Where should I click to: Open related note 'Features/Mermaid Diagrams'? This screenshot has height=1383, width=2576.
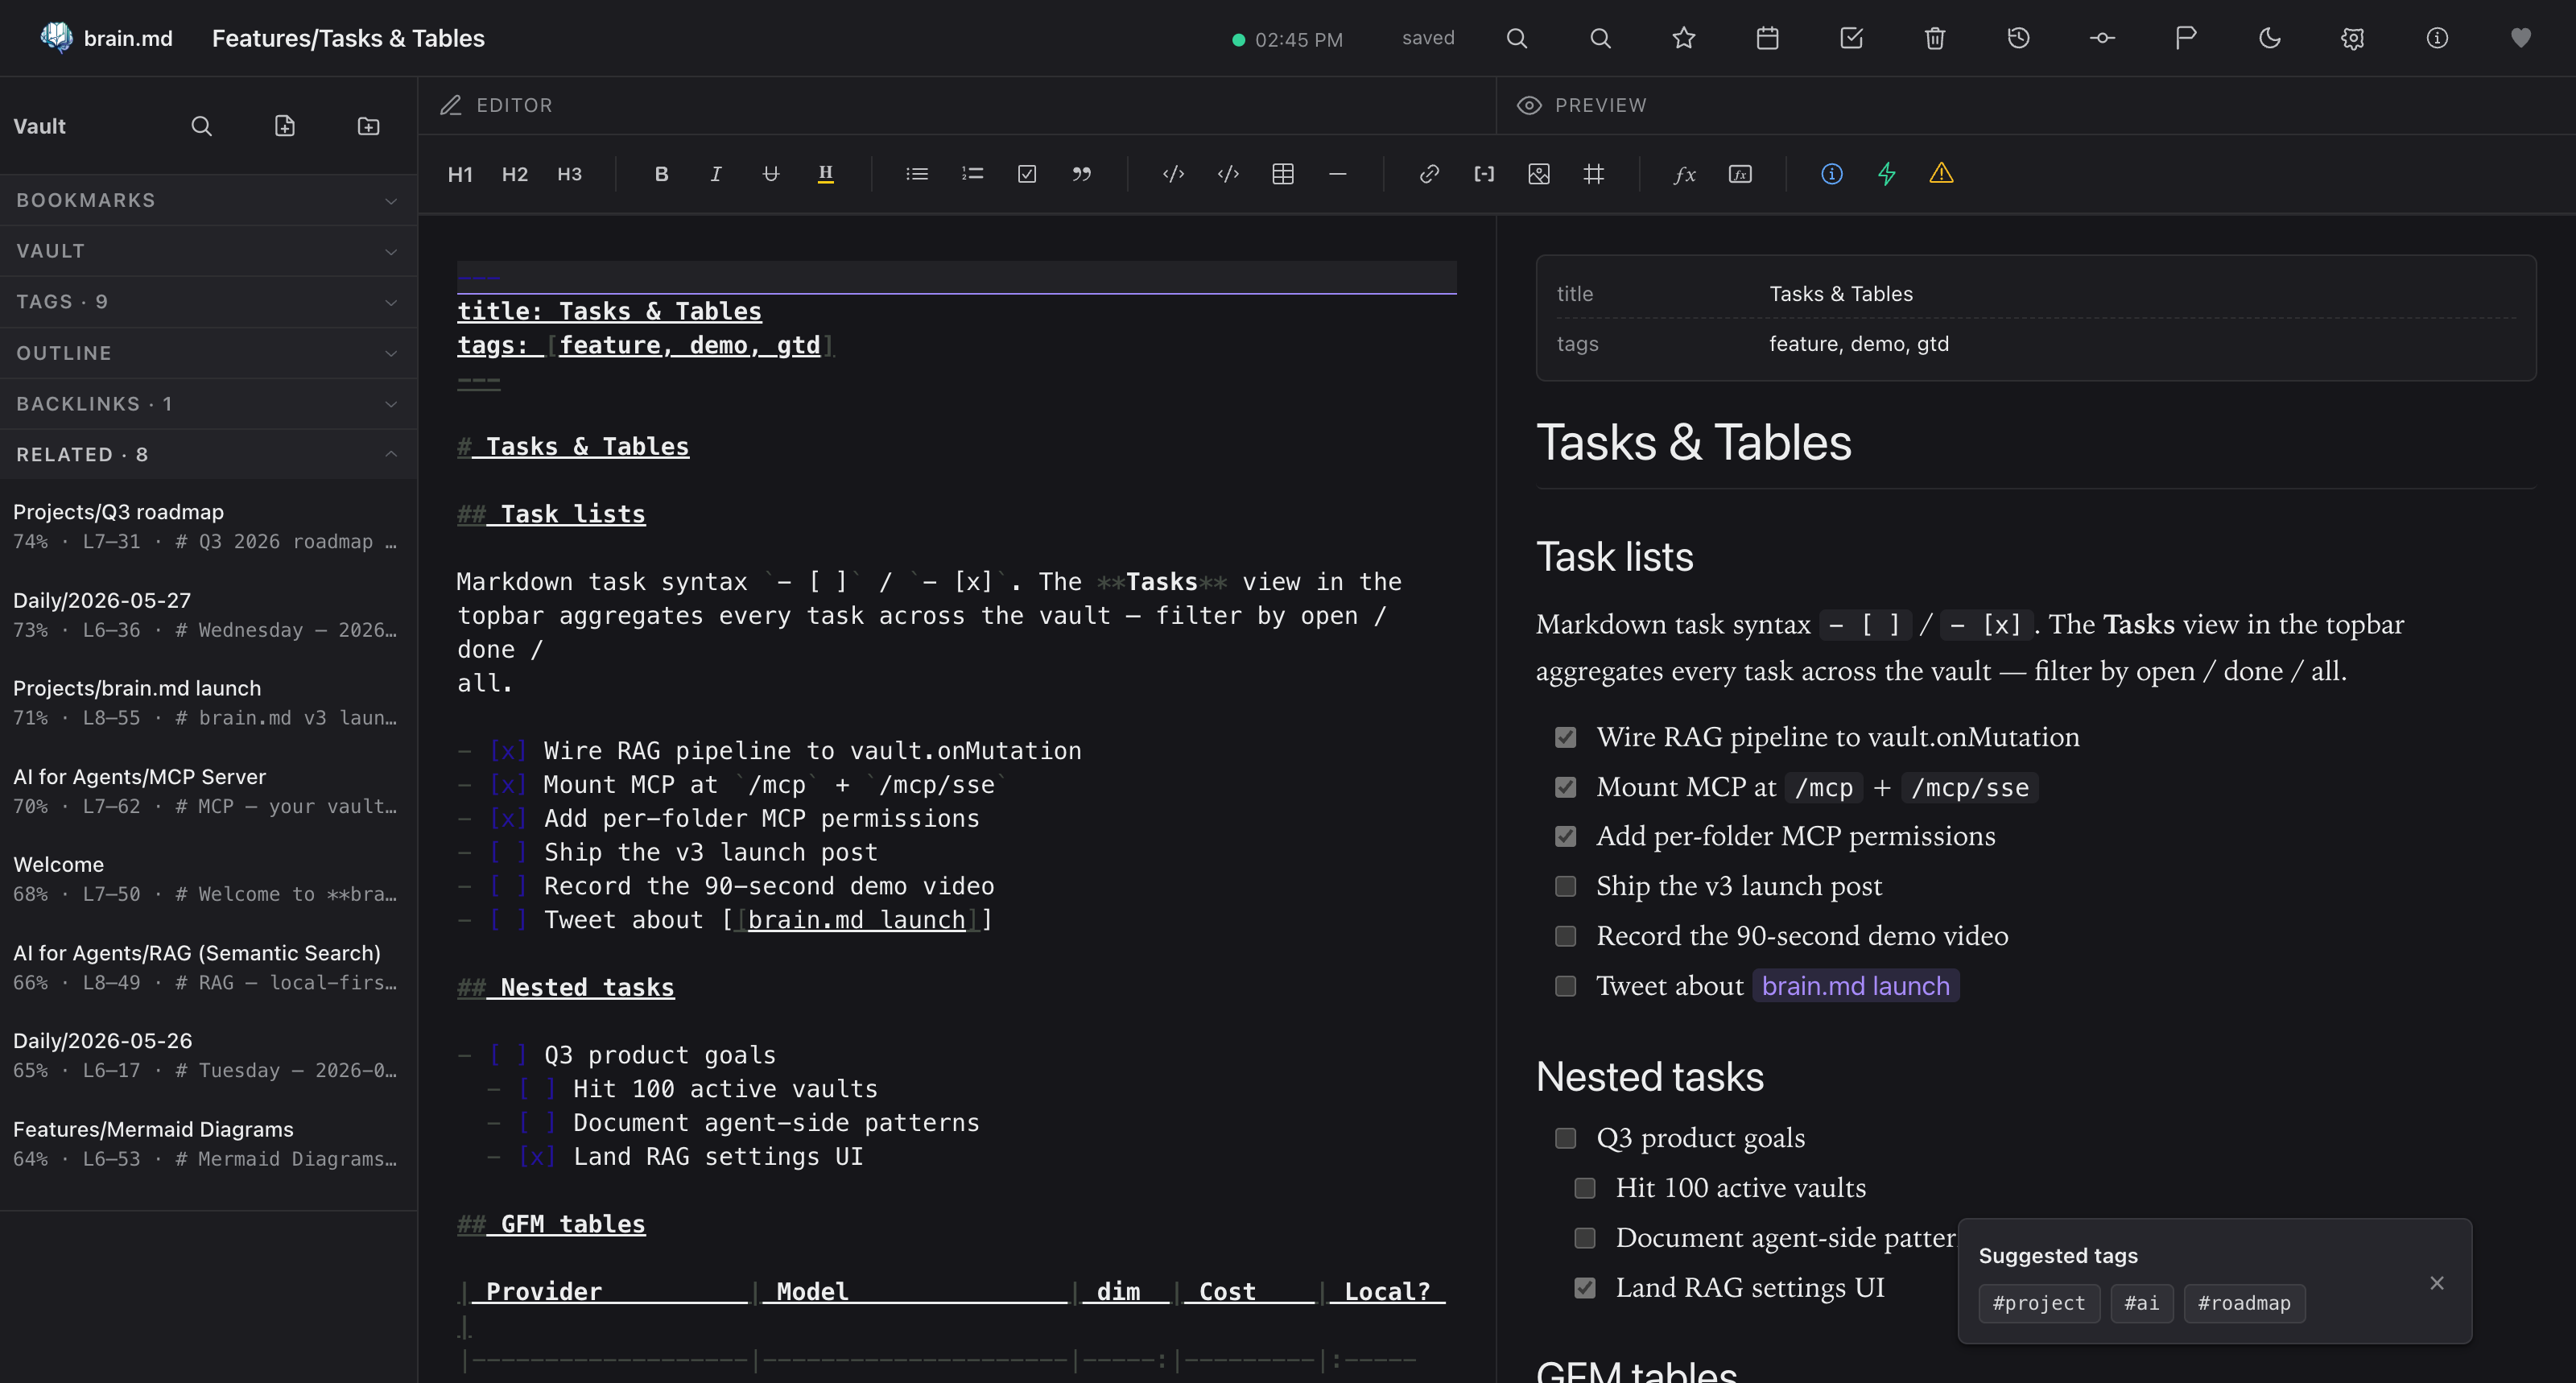(208, 1143)
